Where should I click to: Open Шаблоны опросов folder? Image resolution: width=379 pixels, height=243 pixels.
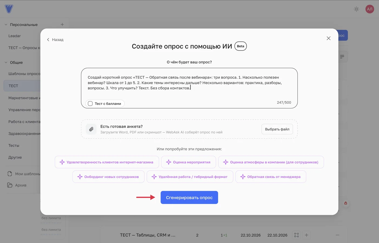(x=24, y=74)
